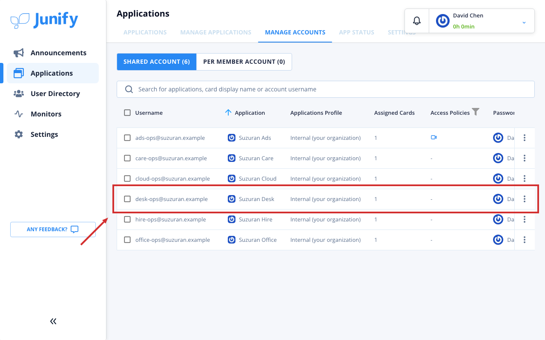545x340 pixels.
Task: Open the more options menu for ads-ops row
Action: coord(525,138)
